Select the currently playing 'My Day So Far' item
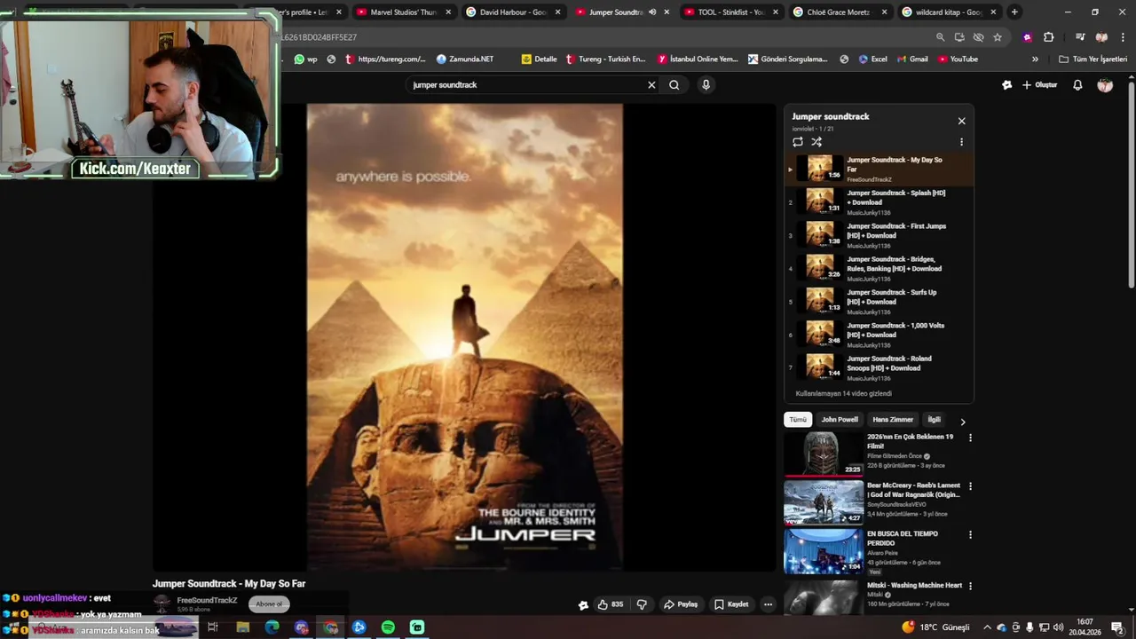 tap(879, 169)
